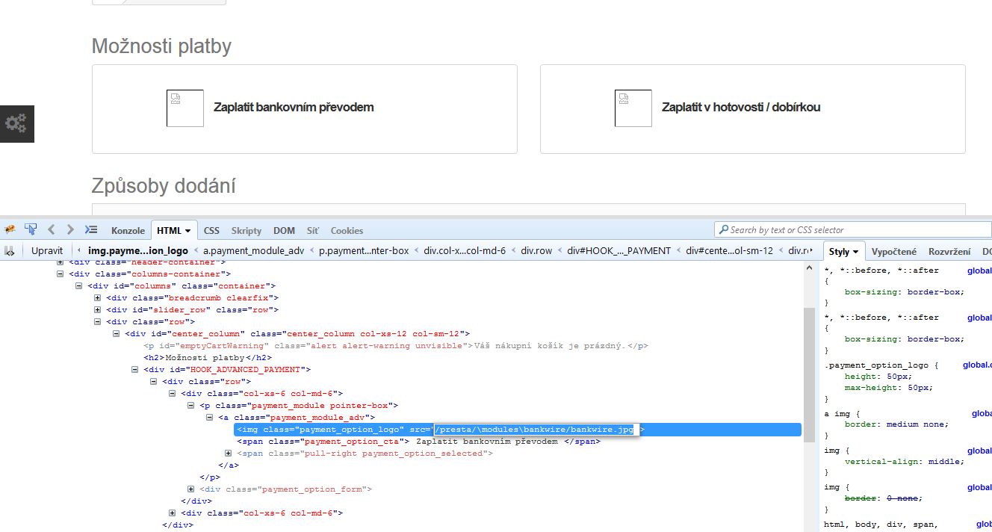
Task: Collapse the div id columns node
Action: [x=80, y=286]
